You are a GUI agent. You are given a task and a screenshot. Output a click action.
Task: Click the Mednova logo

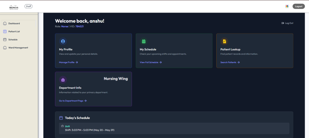click(x=14, y=7)
